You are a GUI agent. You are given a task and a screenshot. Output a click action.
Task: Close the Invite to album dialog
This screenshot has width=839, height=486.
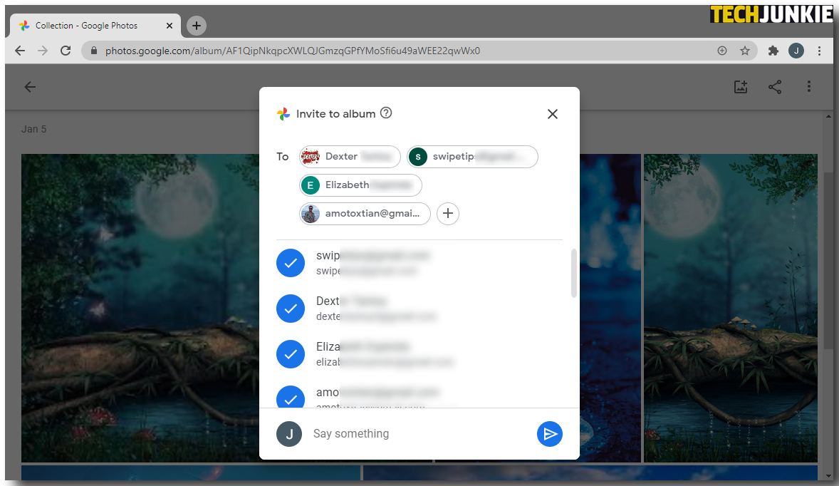[552, 114]
